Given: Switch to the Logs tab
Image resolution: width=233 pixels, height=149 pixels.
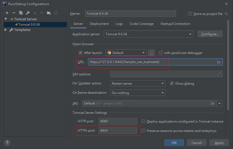Looking at the screenshot, I should (x=119, y=24).
